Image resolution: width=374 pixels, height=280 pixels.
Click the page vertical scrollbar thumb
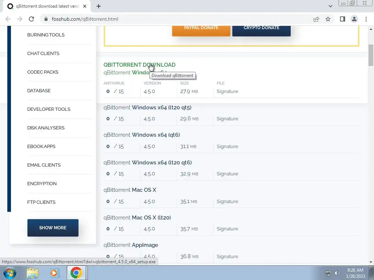371,55
